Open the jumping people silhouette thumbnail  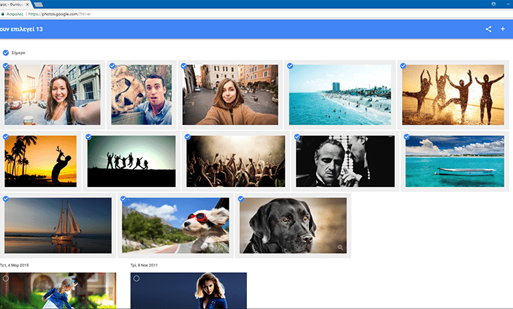tap(131, 161)
